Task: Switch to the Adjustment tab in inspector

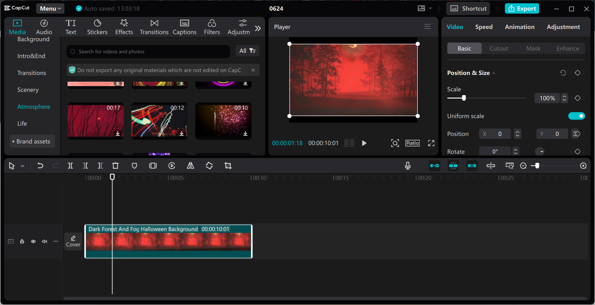Action: point(563,27)
